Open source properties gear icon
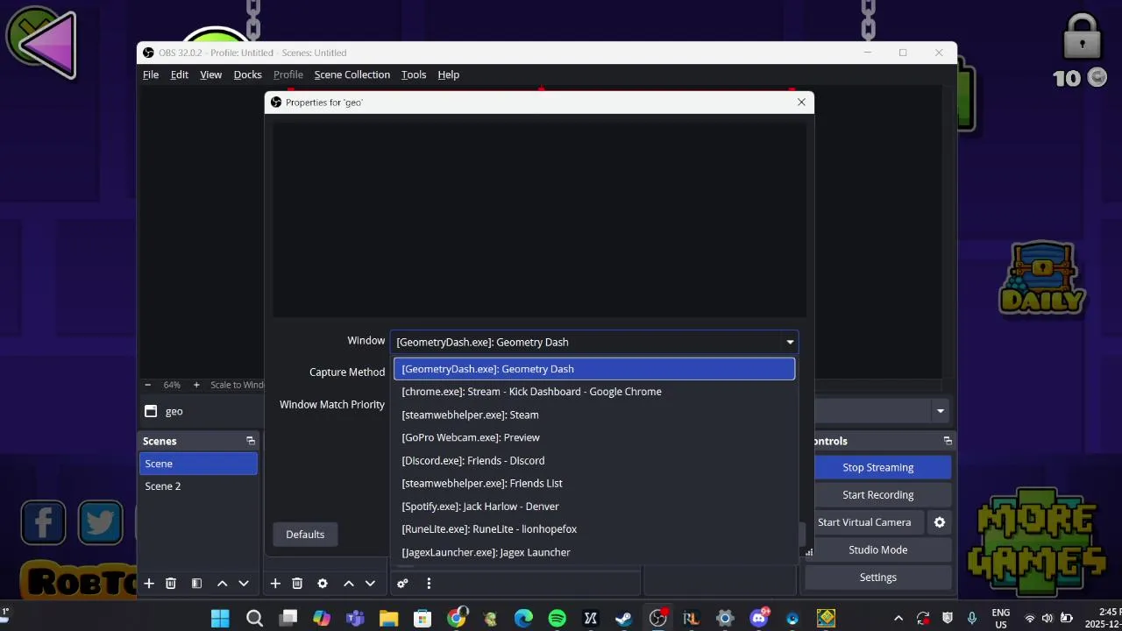 pos(323,584)
